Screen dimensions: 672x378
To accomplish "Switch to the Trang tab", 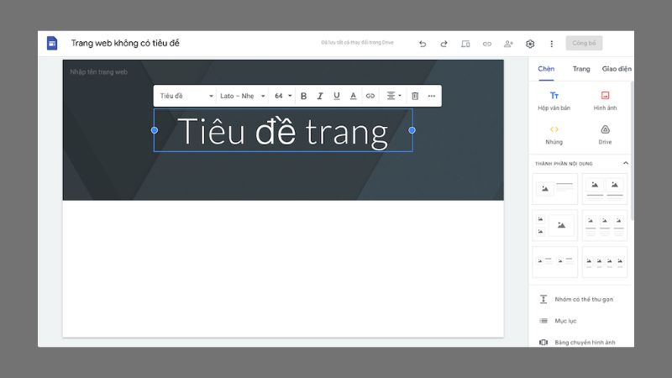I will [581, 69].
